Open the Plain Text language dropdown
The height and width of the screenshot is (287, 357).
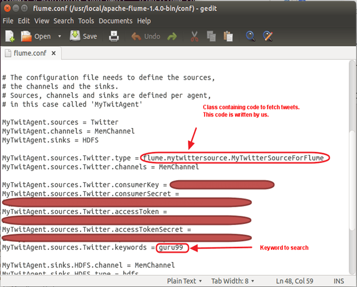click(x=185, y=281)
